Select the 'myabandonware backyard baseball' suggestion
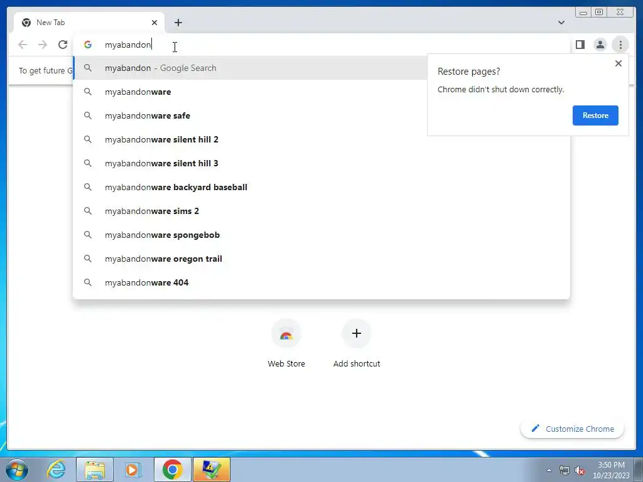Viewport: 643px width, 482px height. 321,187
